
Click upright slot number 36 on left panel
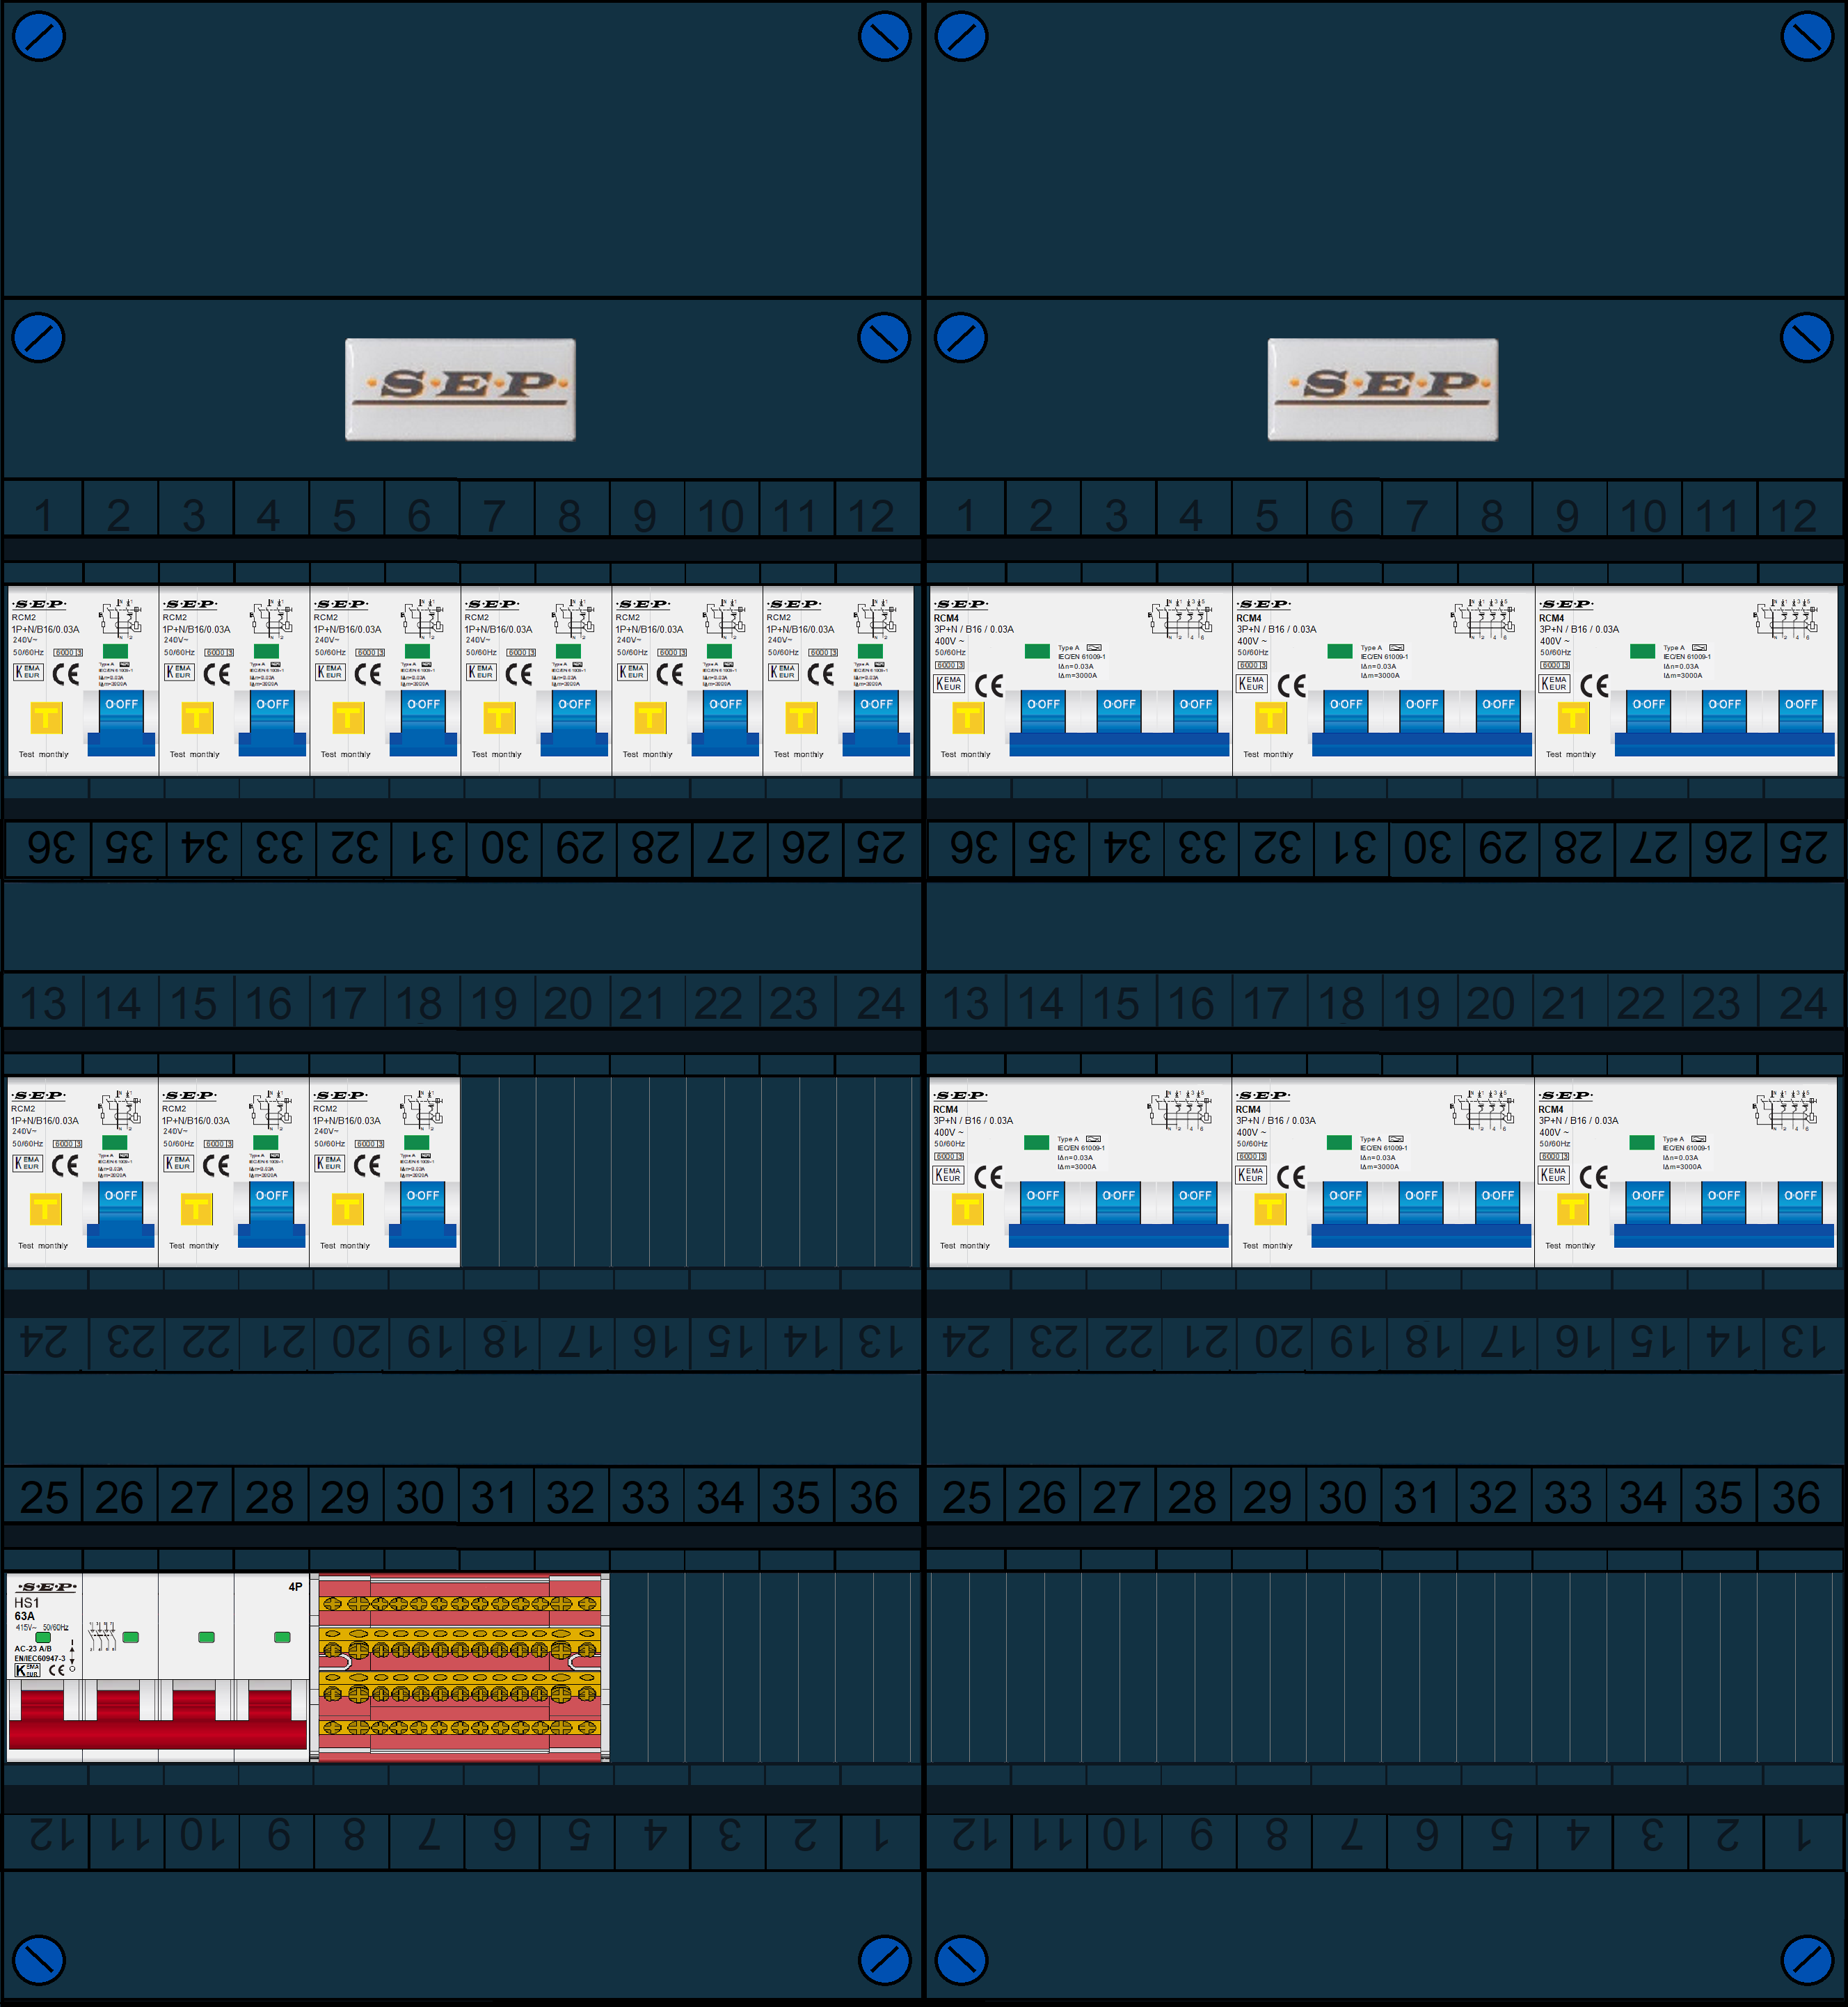tap(873, 1497)
